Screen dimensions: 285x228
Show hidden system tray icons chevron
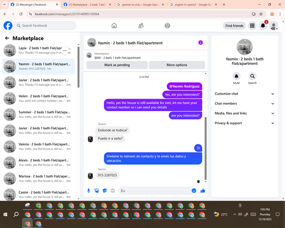[x=234, y=214]
